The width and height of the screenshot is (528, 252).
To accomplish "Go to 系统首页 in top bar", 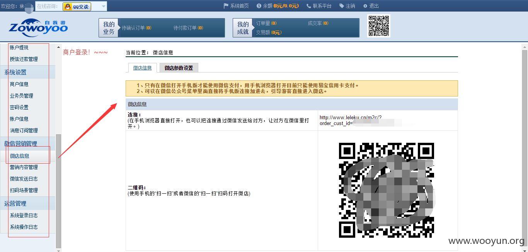I will click(239, 6).
